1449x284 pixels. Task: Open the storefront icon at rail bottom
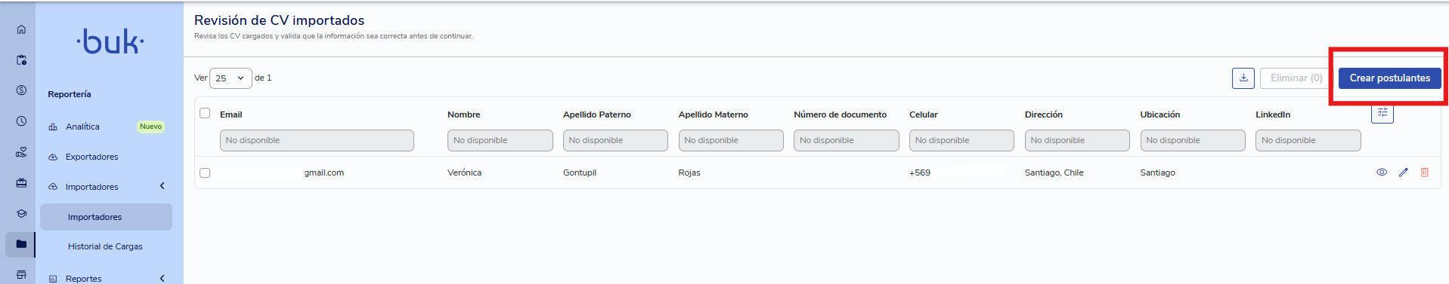tap(21, 274)
